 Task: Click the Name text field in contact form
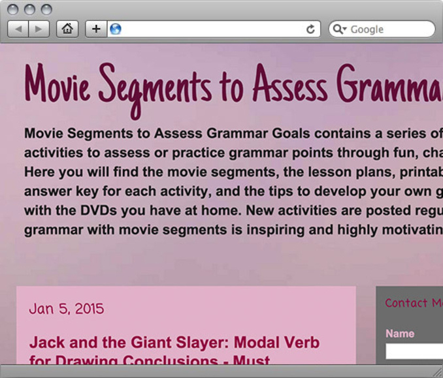tap(414, 352)
